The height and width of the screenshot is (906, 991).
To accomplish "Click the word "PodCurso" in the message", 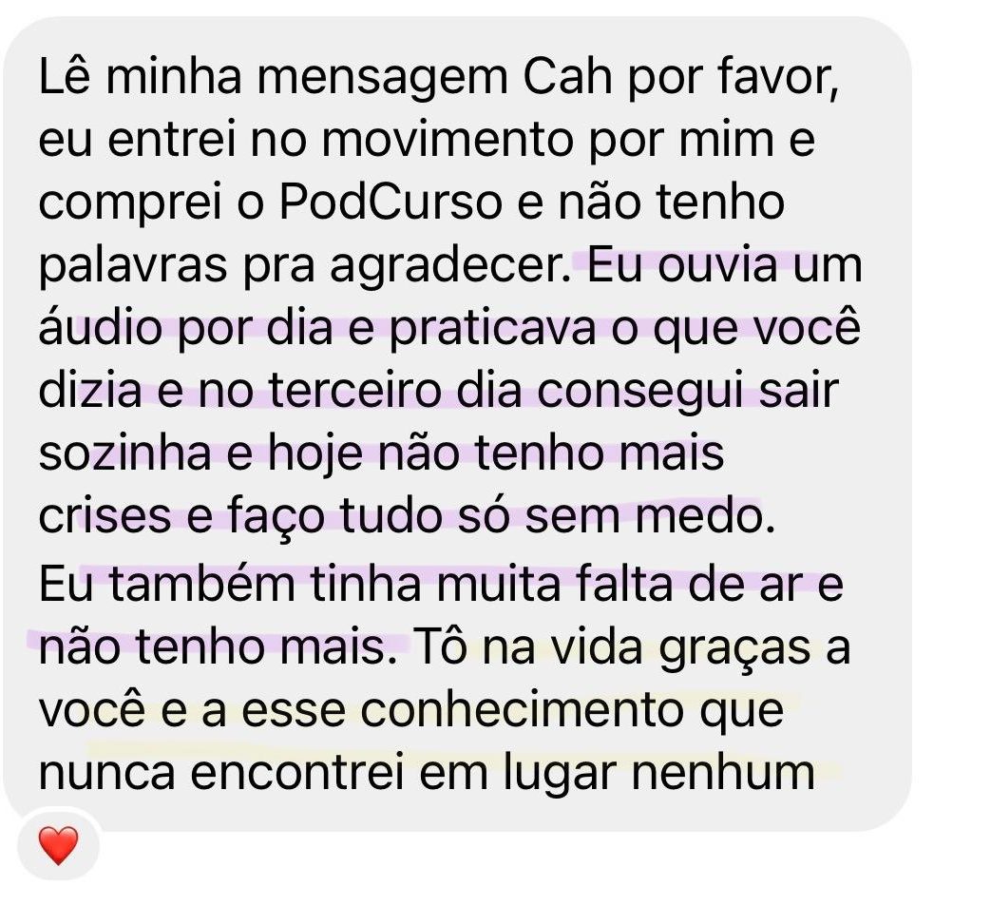I will (390, 202).
